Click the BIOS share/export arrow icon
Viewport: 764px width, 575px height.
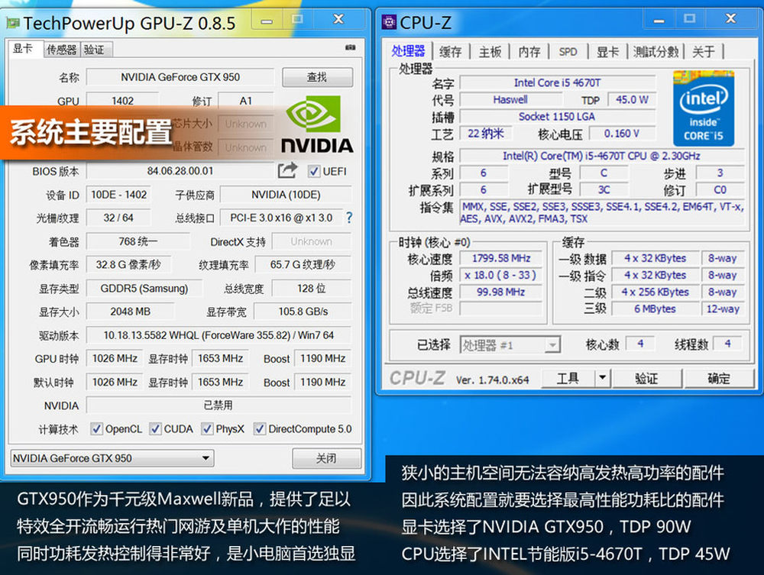click(x=287, y=170)
